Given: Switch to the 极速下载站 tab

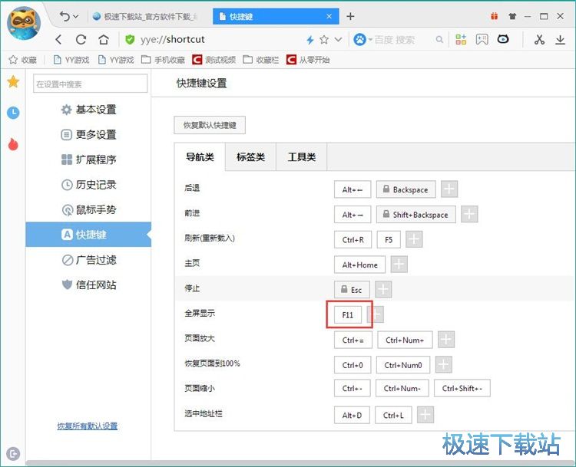Looking at the screenshot, I should [x=145, y=17].
